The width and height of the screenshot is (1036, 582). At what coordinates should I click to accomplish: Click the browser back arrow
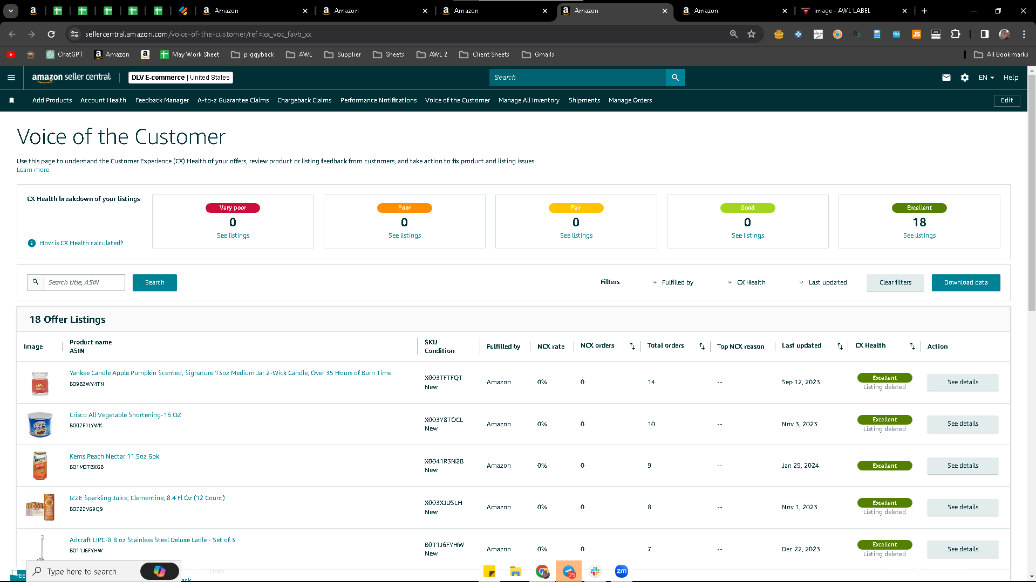(x=12, y=34)
